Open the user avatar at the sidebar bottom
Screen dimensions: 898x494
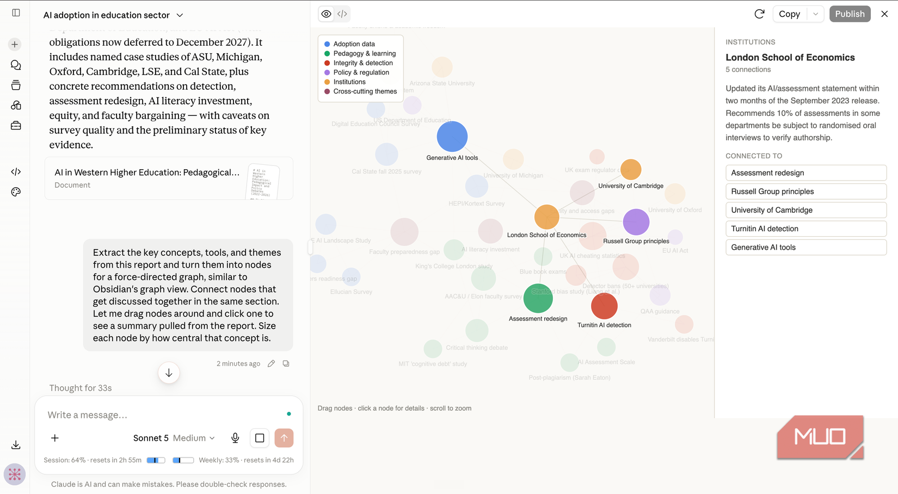pyautogui.click(x=15, y=474)
